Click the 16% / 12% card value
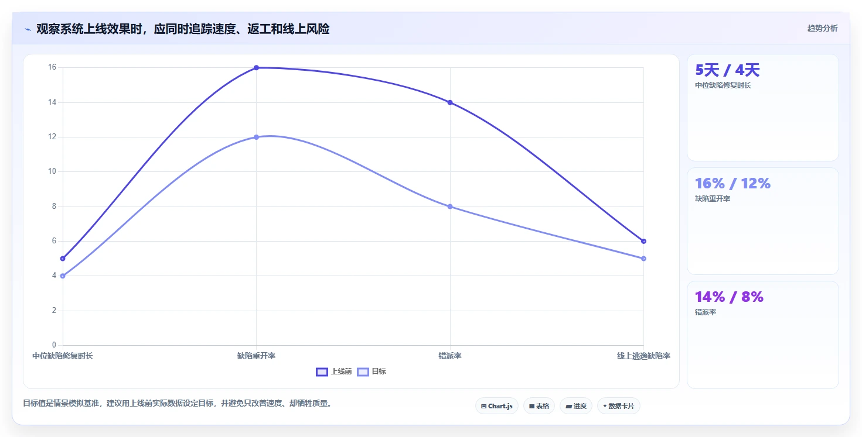862x437 pixels. tap(732, 184)
